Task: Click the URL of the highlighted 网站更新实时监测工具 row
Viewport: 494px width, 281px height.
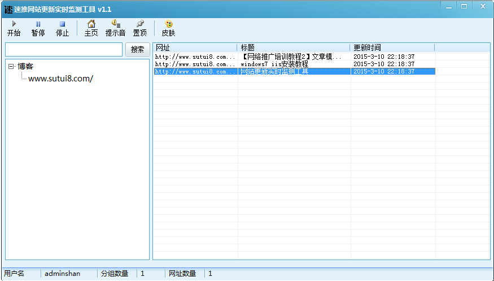Action: [x=195, y=72]
